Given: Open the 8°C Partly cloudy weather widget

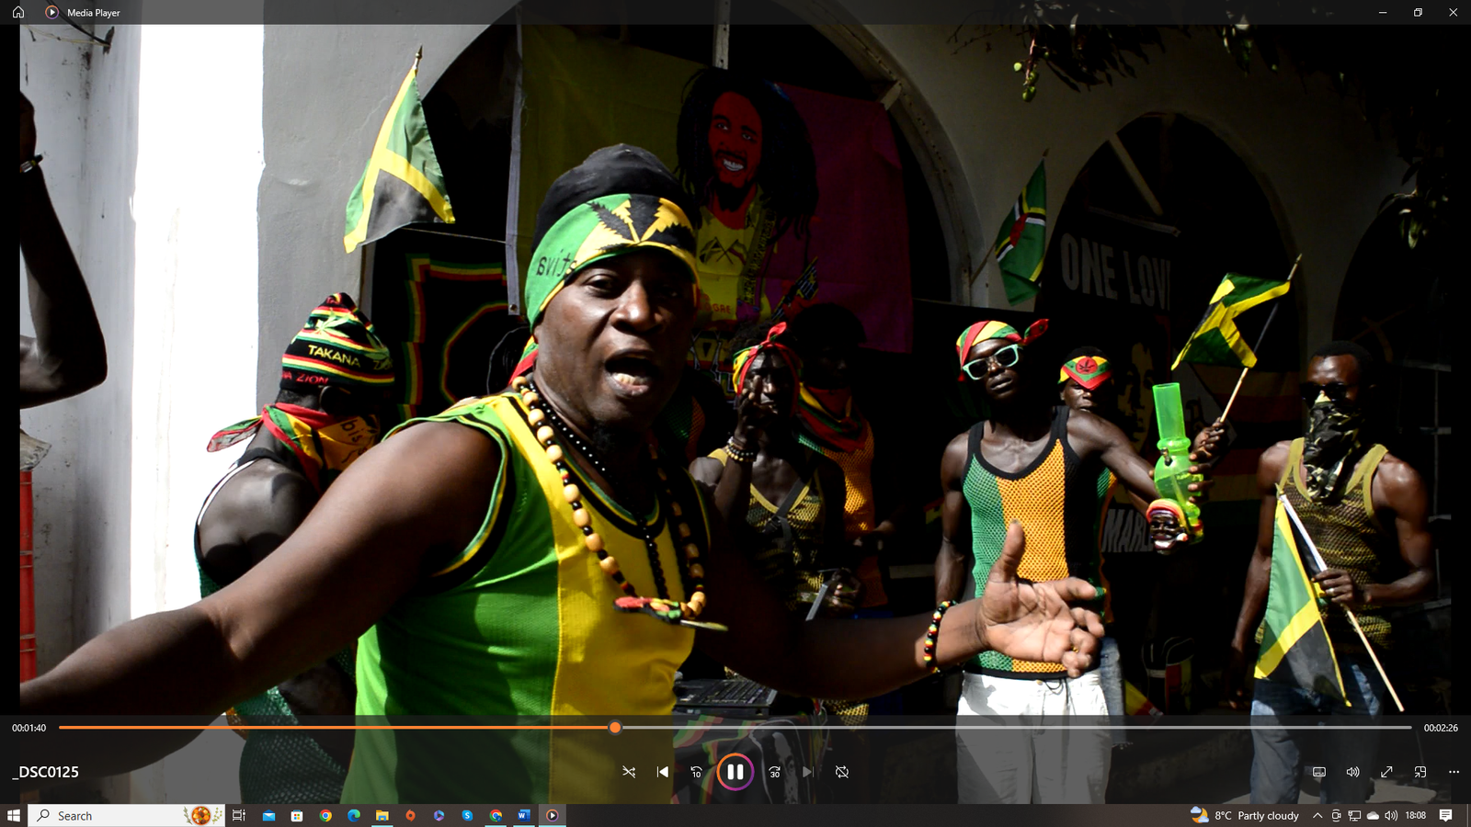Looking at the screenshot, I should tap(1246, 815).
